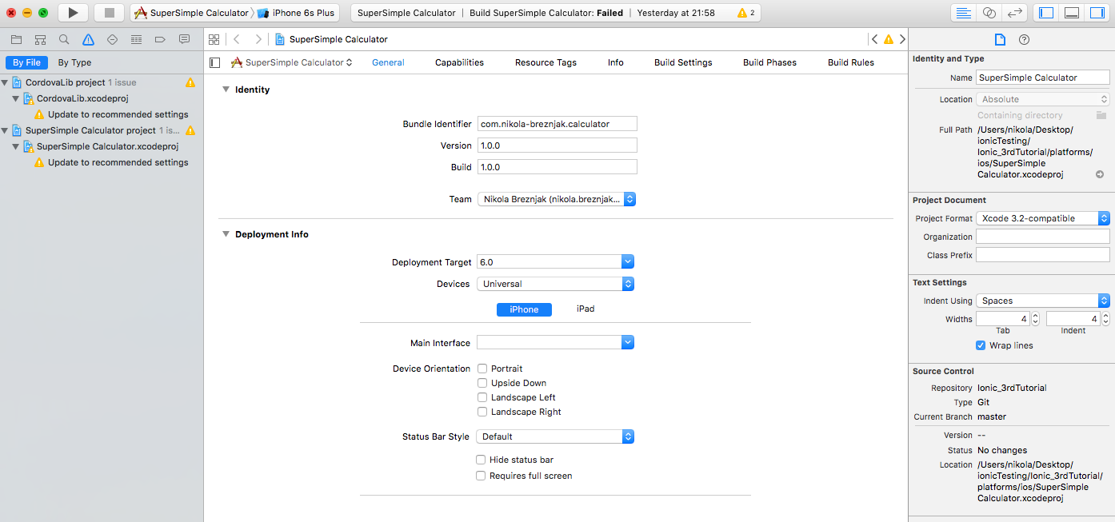Switch to the Resource Tags tab
The width and height of the screenshot is (1115, 522).
546,62
